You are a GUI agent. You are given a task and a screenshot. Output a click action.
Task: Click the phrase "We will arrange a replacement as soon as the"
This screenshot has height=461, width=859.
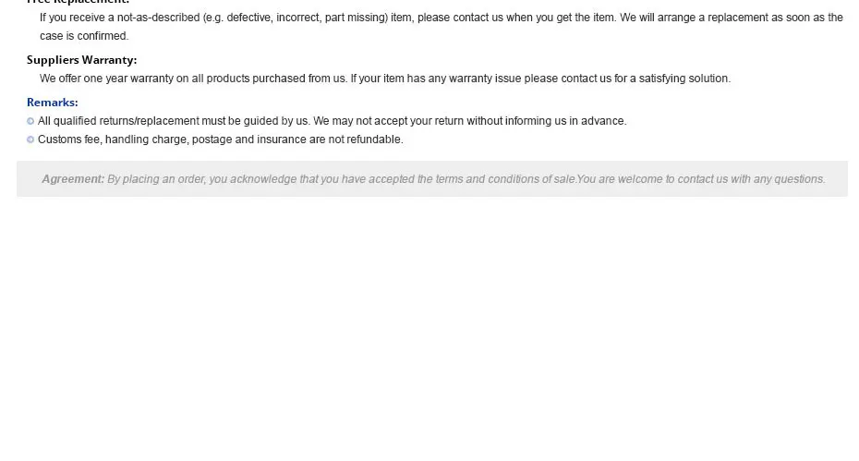pos(732,18)
